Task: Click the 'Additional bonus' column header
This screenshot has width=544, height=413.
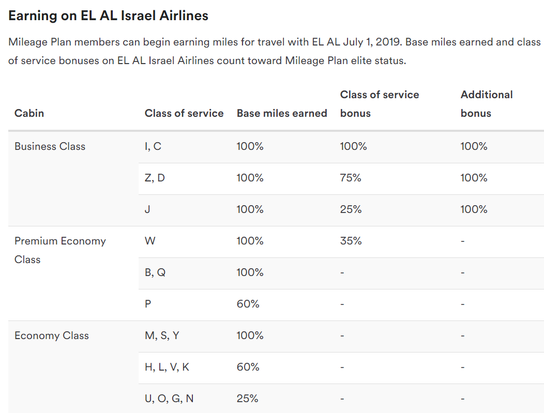Action: [x=487, y=104]
